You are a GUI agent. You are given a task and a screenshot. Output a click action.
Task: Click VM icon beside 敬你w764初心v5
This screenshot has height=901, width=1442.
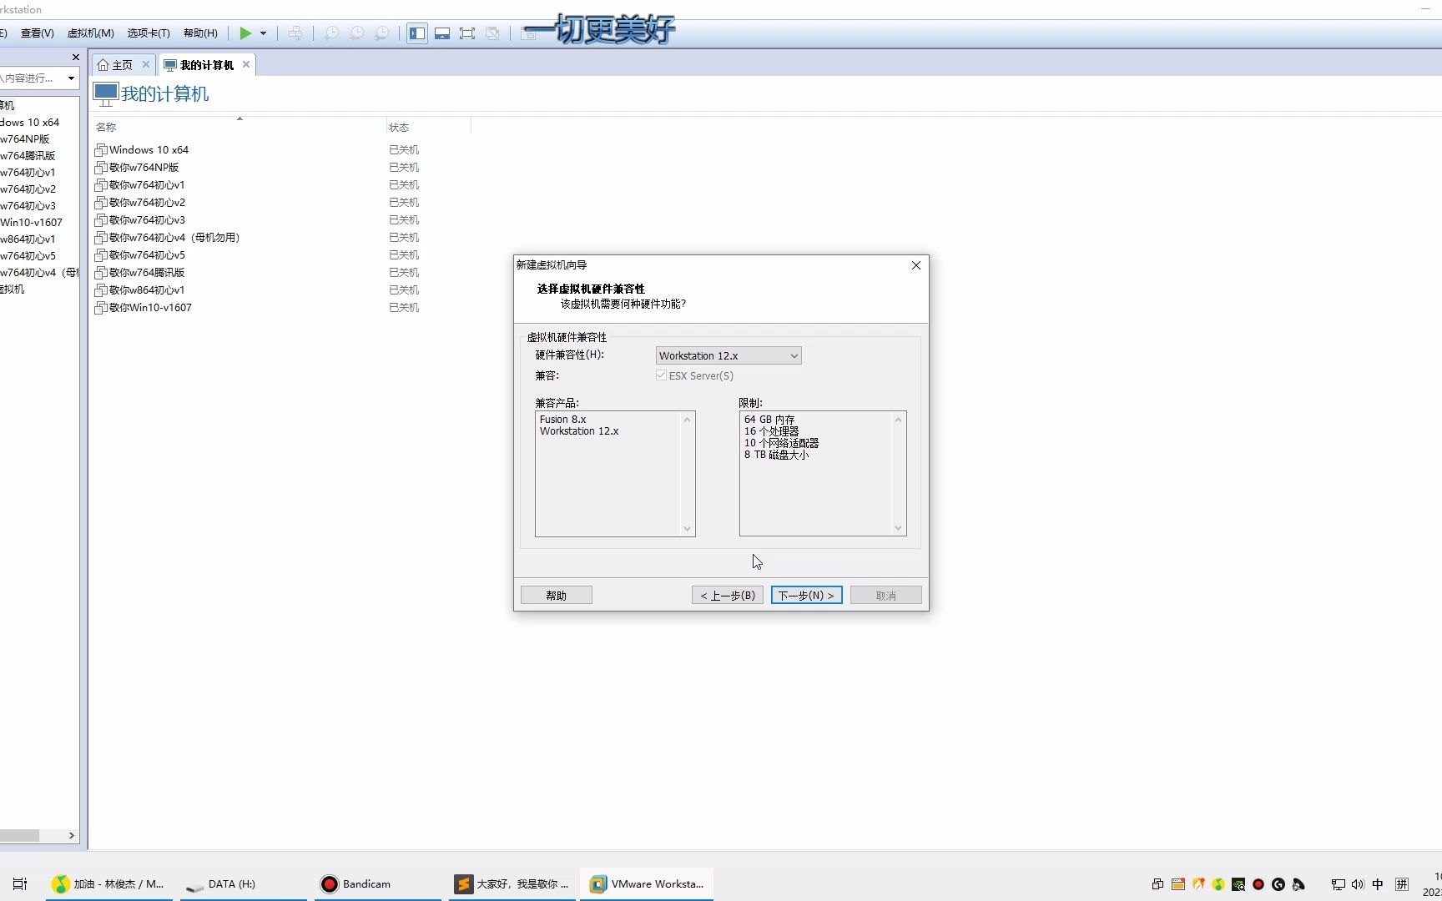[x=101, y=255]
